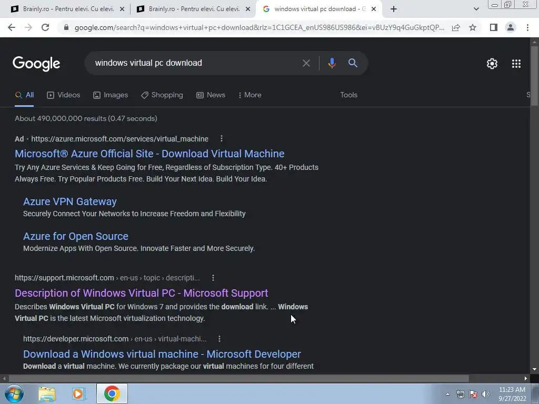The height and width of the screenshot is (404, 539).
Task: Start voice search with microphone icon
Action: [332, 63]
